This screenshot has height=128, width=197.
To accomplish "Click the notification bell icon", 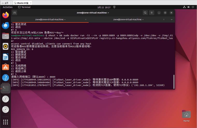I will (114, 7).
